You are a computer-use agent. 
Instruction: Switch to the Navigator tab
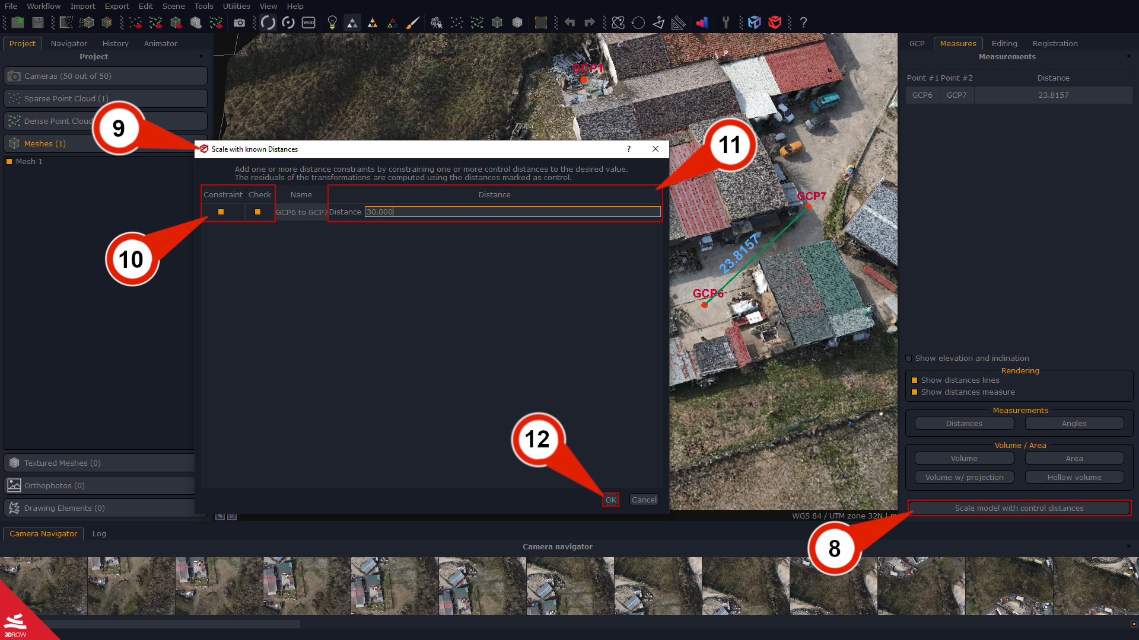(x=69, y=43)
